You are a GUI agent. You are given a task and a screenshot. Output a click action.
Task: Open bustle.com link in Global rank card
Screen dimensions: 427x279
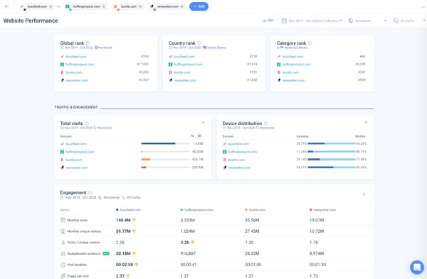pos(74,72)
